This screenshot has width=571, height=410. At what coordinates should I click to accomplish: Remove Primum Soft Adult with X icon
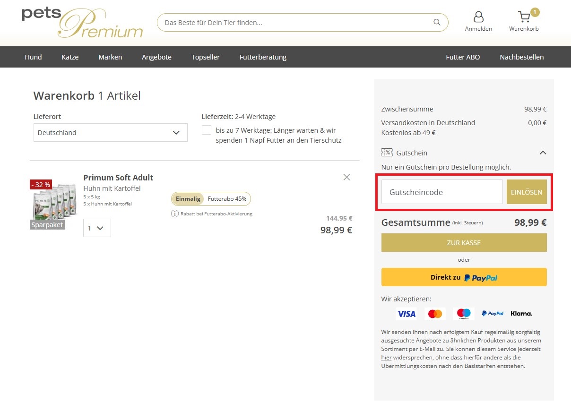pos(346,177)
